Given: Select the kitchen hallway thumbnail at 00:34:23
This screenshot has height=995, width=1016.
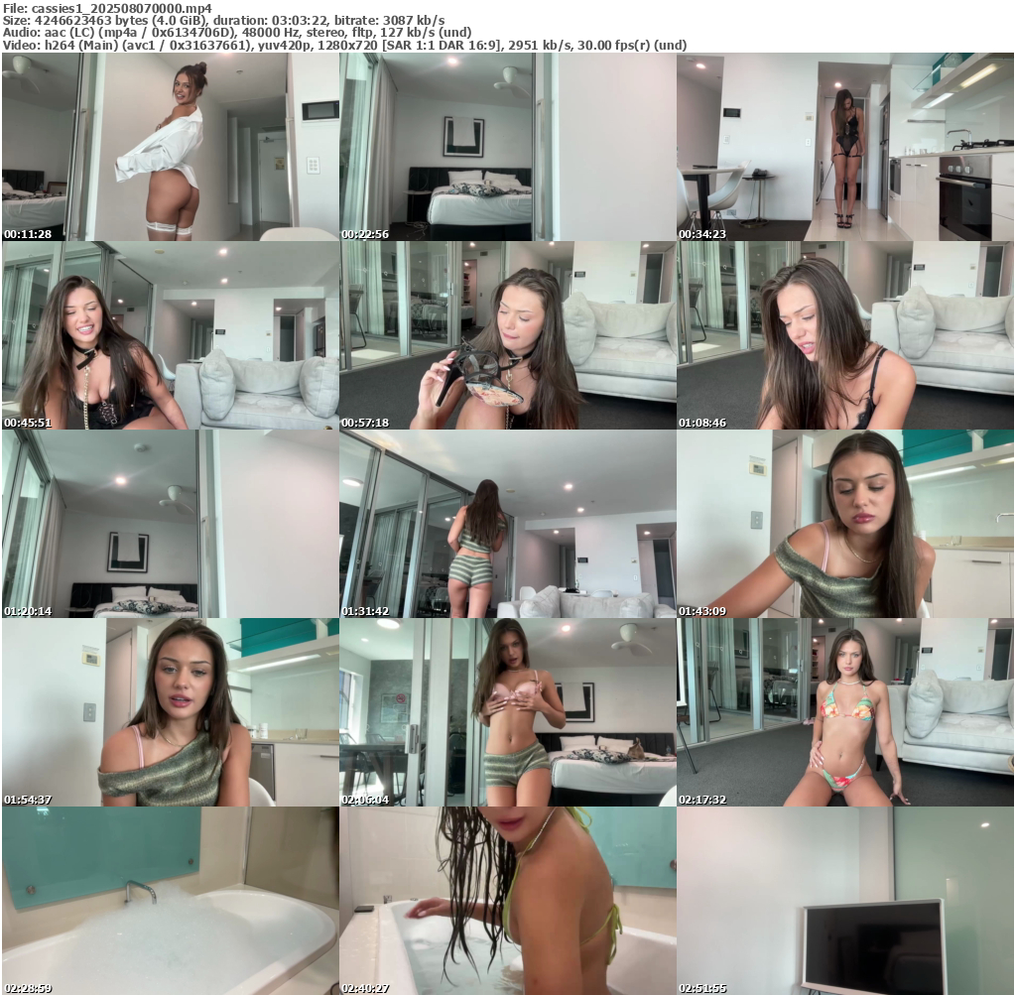Looking at the screenshot, I should coord(844,147).
